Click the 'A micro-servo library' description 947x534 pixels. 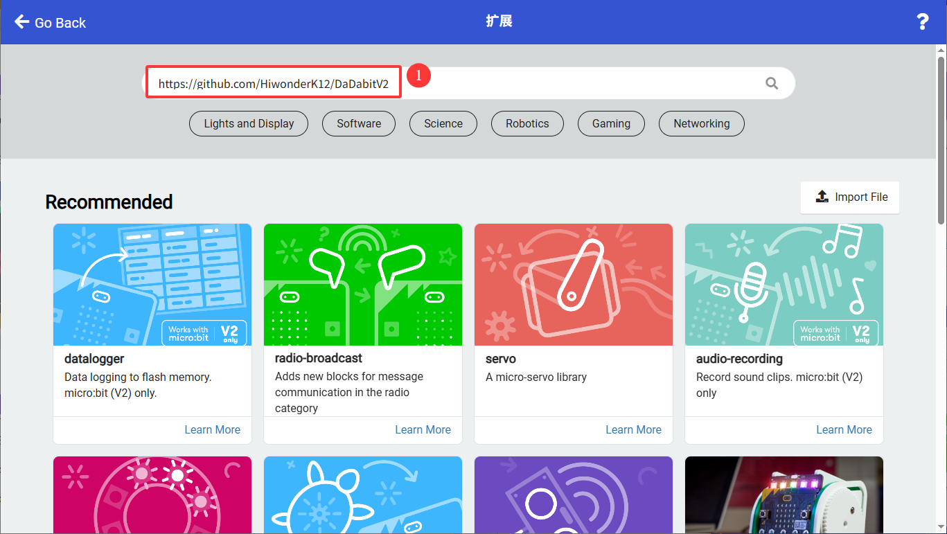[x=536, y=377]
